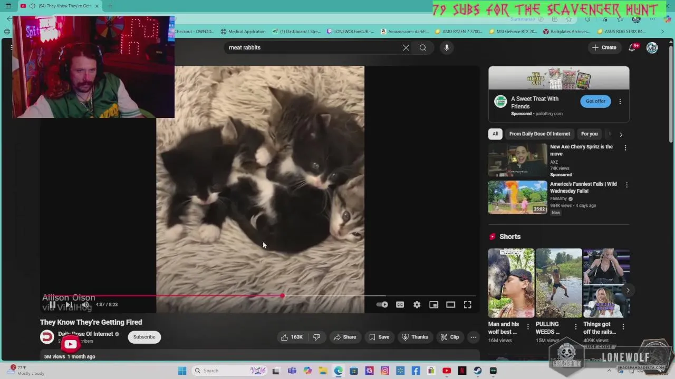Click the 'Get offer' ad button

(x=595, y=101)
